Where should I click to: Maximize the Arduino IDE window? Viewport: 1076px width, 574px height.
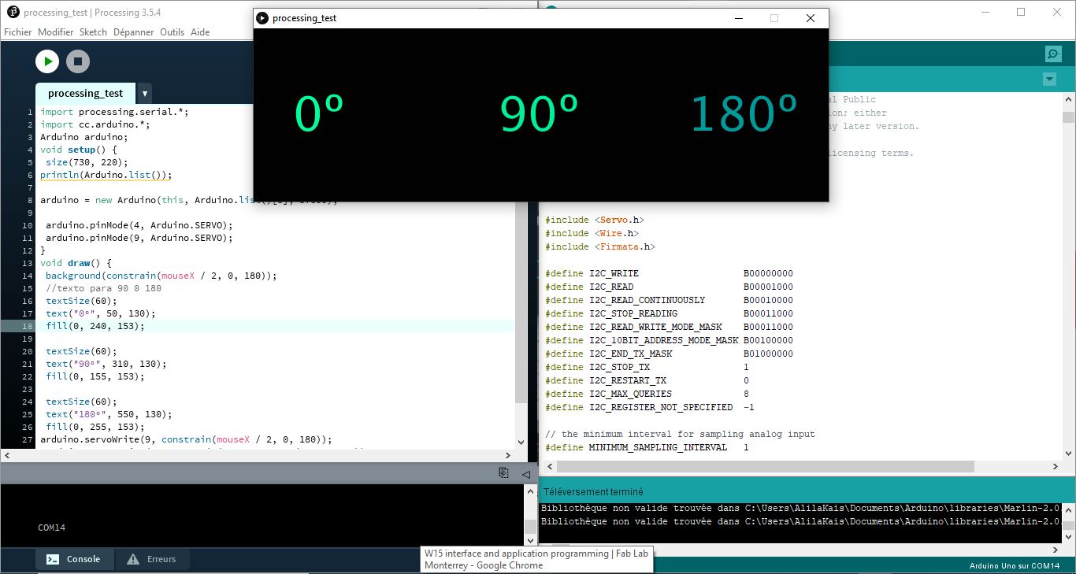click(1021, 12)
